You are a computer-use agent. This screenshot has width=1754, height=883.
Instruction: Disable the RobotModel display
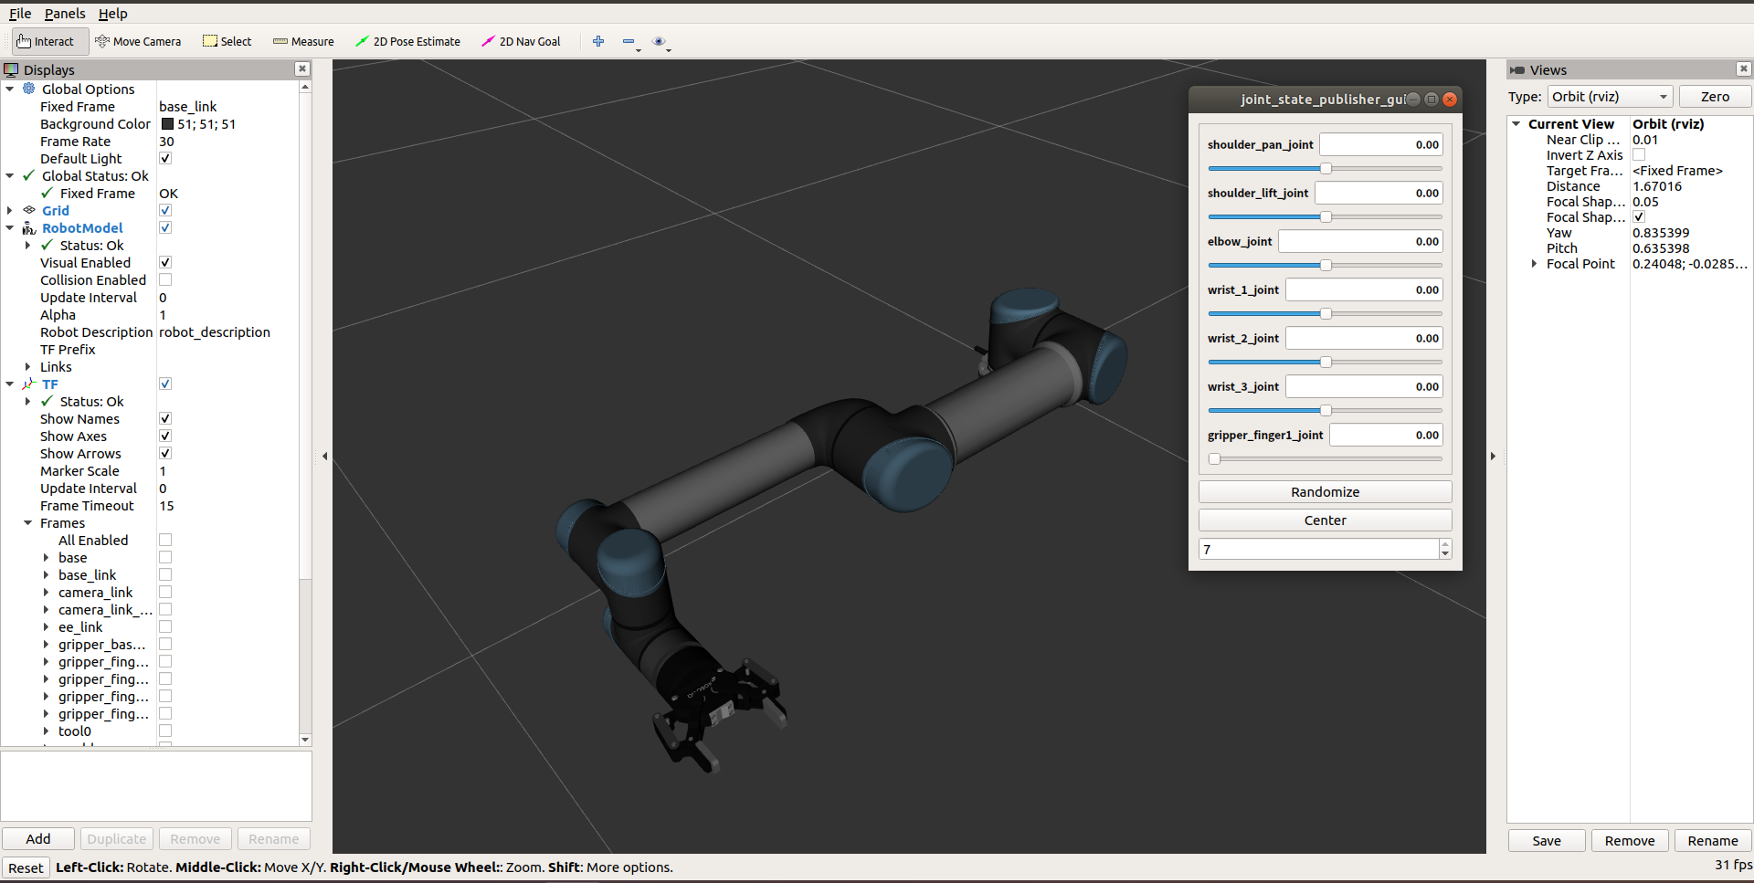pyautogui.click(x=165, y=227)
